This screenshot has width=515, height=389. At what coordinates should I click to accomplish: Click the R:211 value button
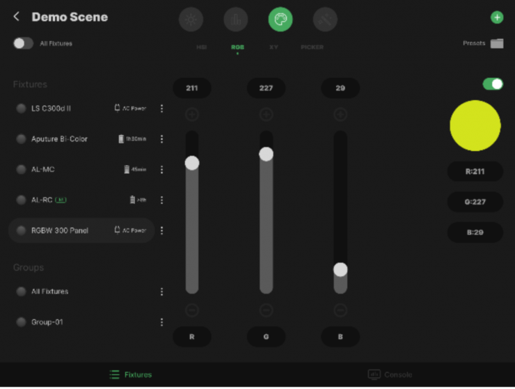475,171
